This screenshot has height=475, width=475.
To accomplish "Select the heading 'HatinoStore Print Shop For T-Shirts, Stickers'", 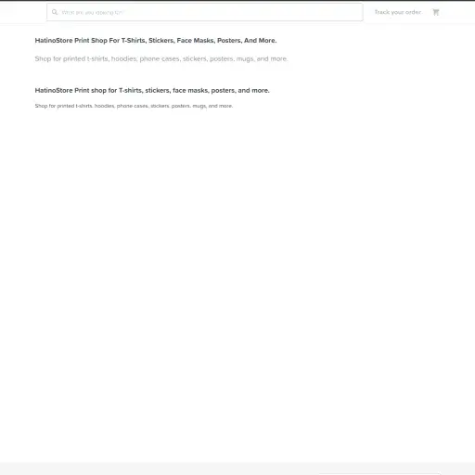I will point(156,41).
